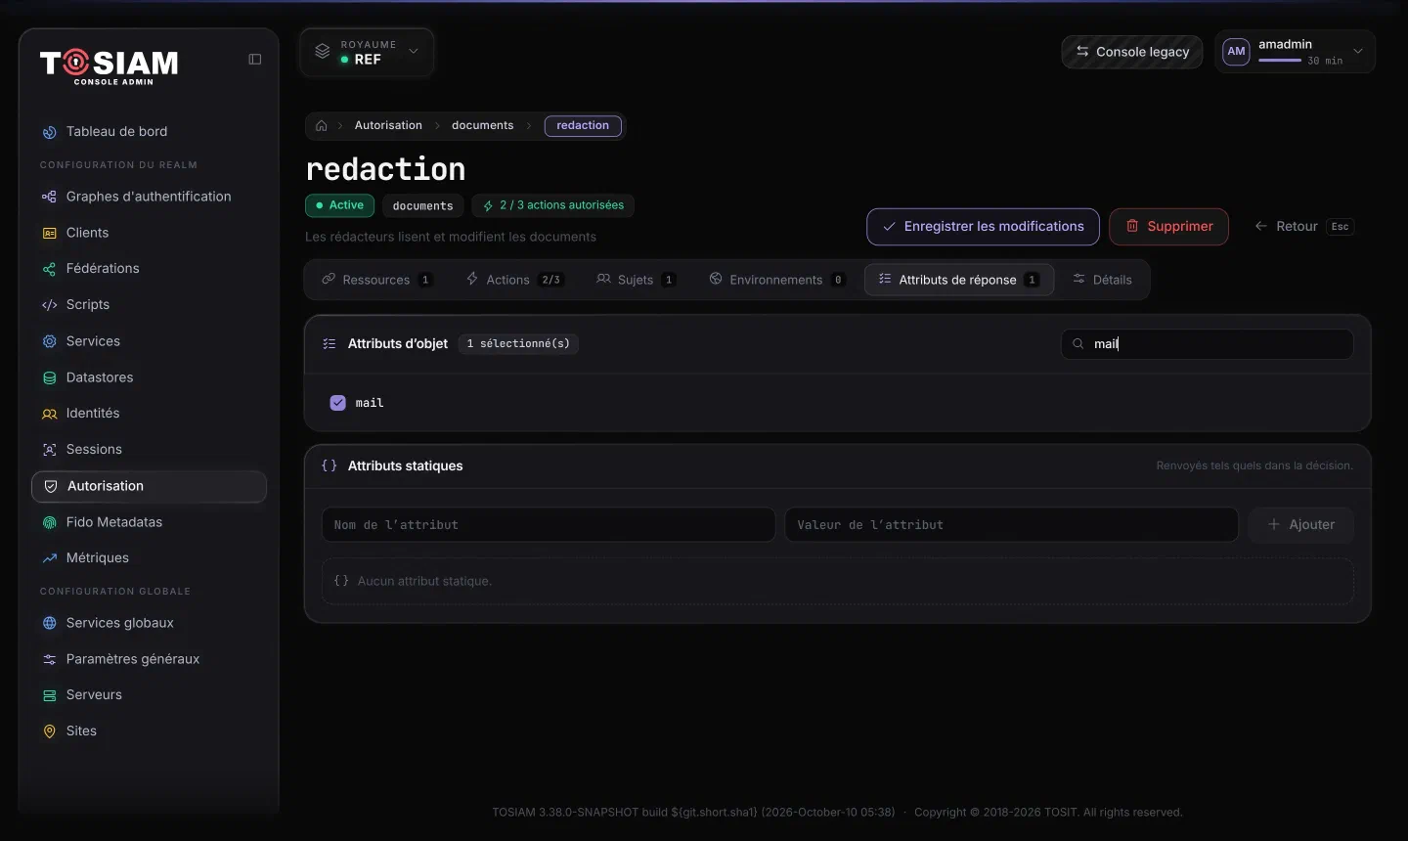Click the Autorisation shield icon
Screen dimensions: 1408x841
(51, 486)
